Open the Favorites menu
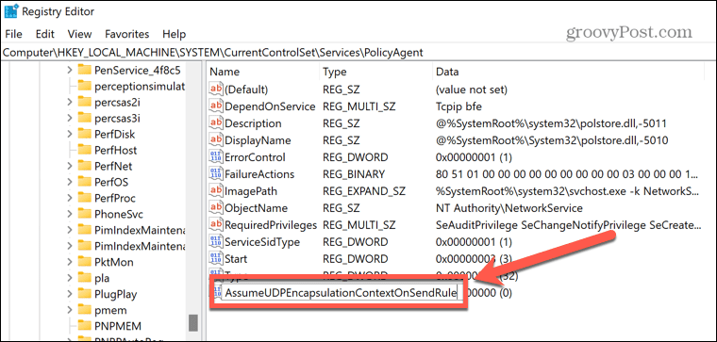This screenshot has width=717, height=342. (x=127, y=34)
